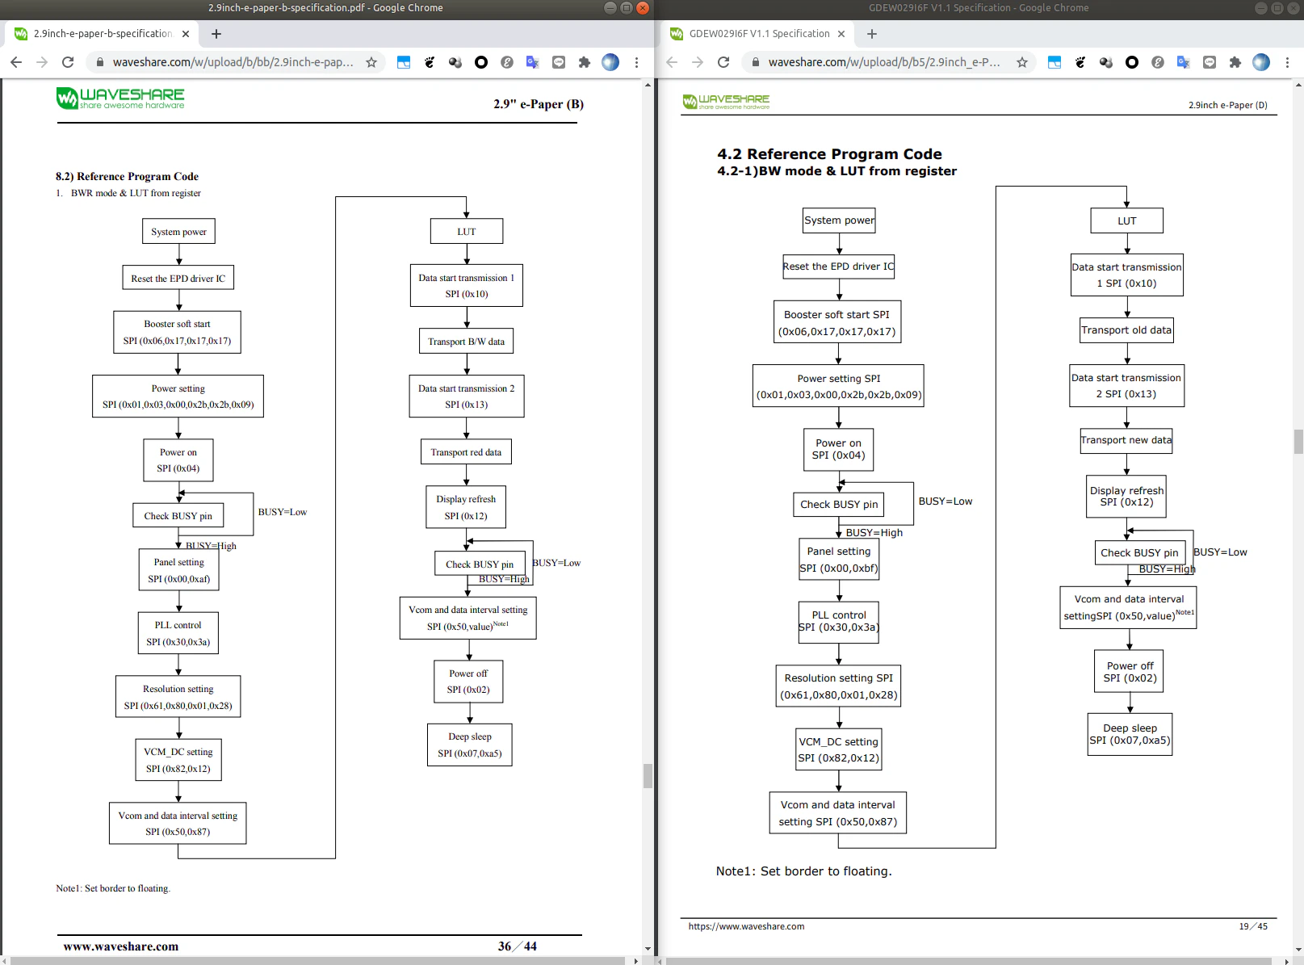Click the left window address bar URL
Screen dimensions: 1304x965
tap(233, 62)
